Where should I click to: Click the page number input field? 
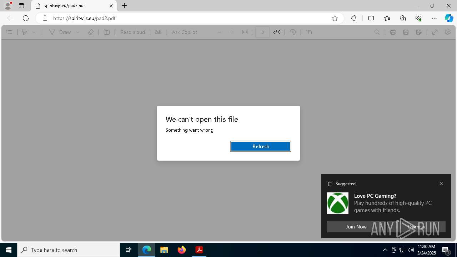[x=262, y=32]
